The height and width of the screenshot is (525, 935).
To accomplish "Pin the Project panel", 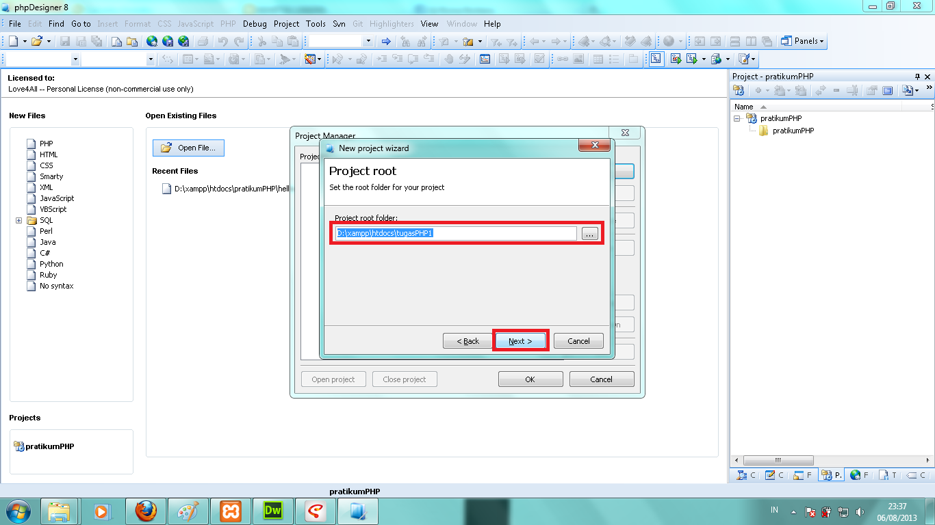I will coord(918,77).
